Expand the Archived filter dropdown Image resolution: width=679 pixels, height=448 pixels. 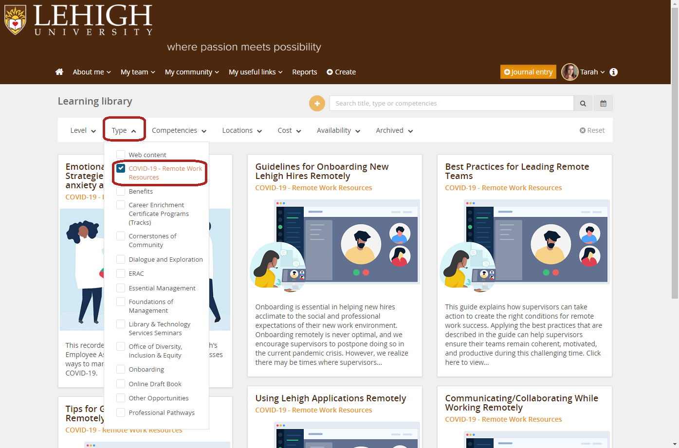tap(394, 130)
